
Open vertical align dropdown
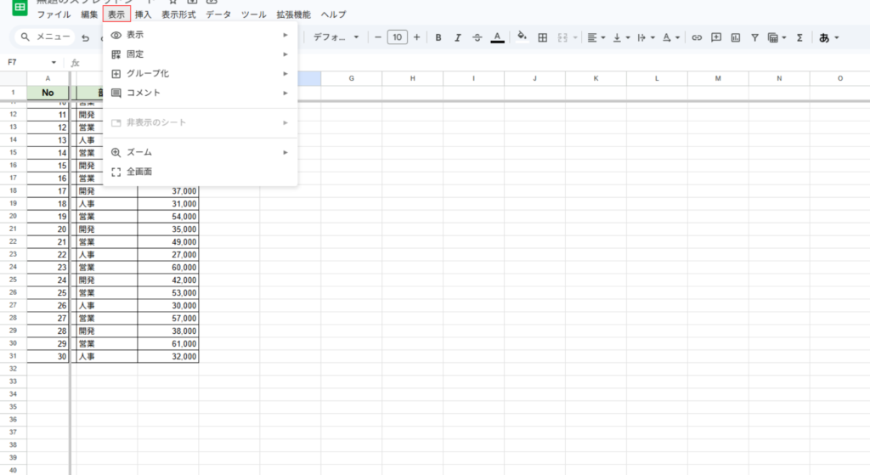point(621,37)
